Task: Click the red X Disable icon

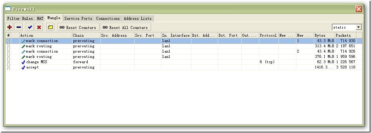Action: [39, 28]
